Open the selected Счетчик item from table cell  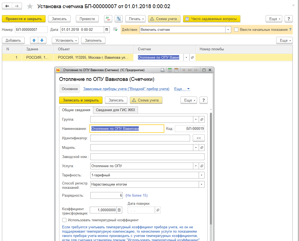click(x=192, y=57)
